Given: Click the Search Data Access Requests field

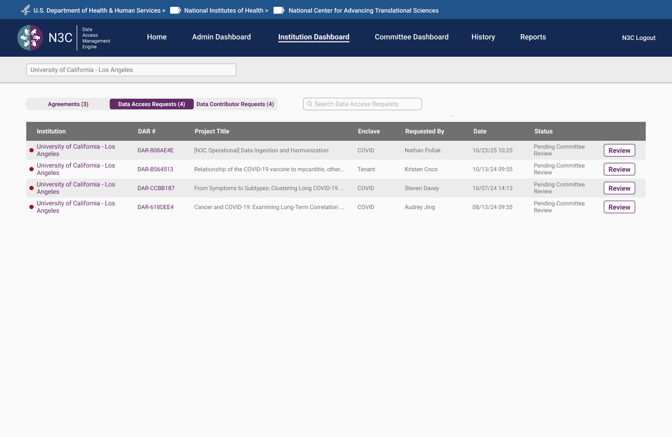Looking at the screenshot, I should click(x=362, y=103).
